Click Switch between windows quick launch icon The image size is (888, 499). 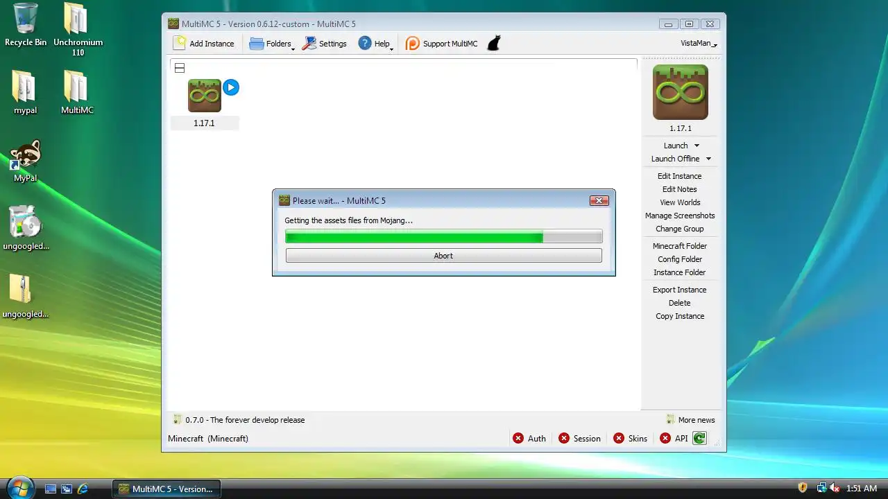click(x=67, y=489)
